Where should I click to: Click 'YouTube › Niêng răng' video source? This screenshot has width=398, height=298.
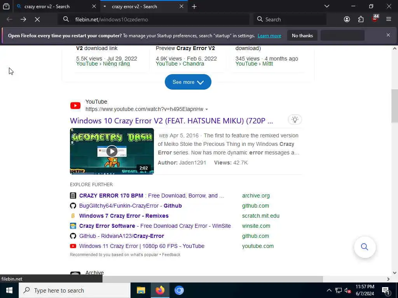tap(103, 64)
